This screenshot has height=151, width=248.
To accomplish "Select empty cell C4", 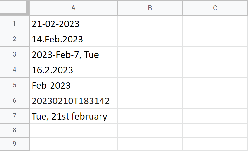I will (x=215, y=70).
